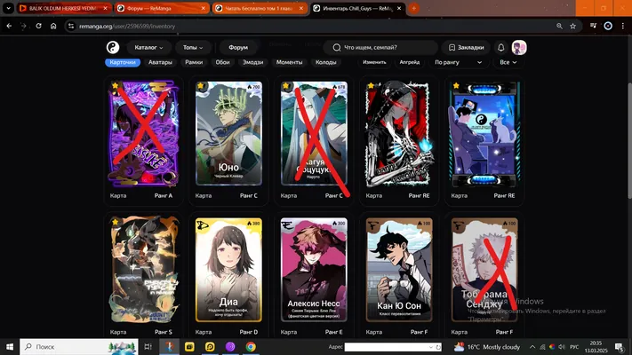Image resolution: width=632 pixels, height=355 pixels.
Task: Click the Форум button
Action: 238,48
